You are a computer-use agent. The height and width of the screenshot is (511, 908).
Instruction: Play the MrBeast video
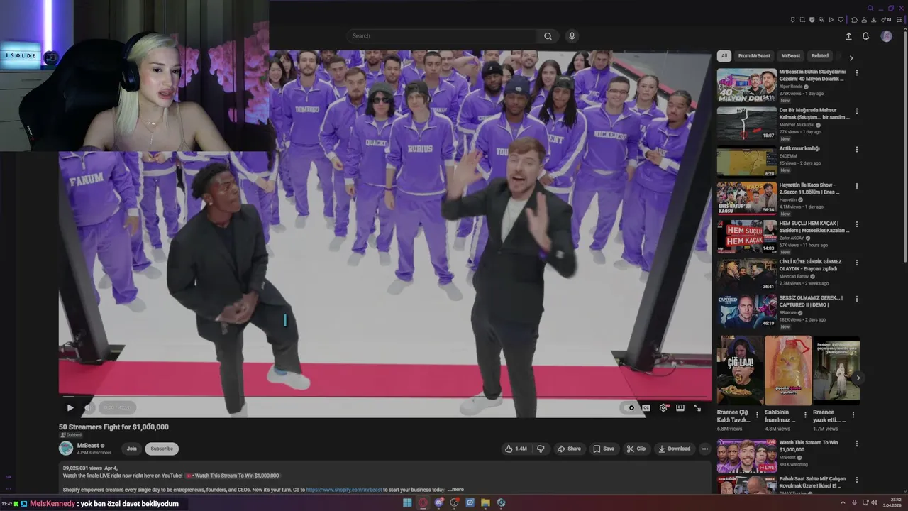70,407
